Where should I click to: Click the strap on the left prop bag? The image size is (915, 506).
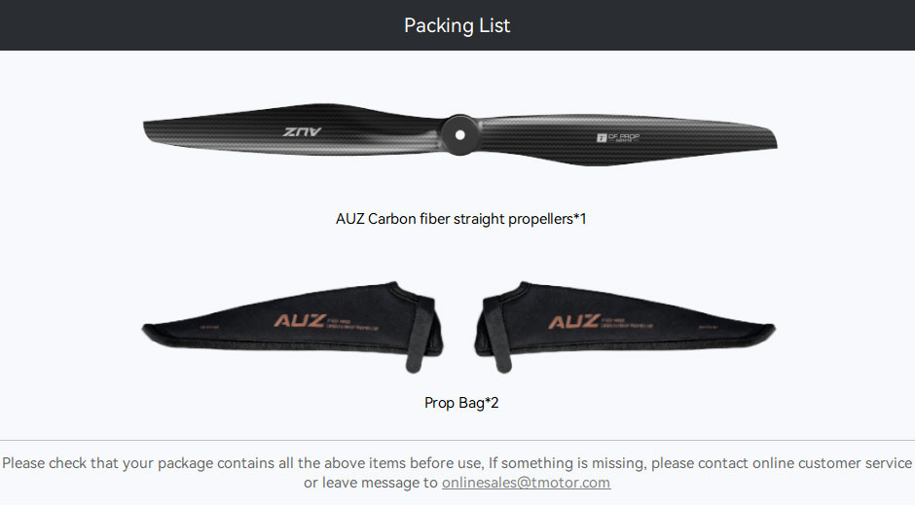(x=419, y=336)
